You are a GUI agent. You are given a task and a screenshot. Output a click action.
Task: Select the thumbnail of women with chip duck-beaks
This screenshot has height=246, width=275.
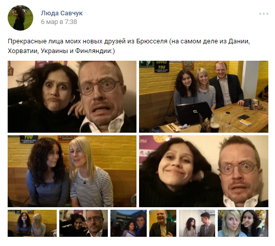pyautogui.click(x=243, y=223)
